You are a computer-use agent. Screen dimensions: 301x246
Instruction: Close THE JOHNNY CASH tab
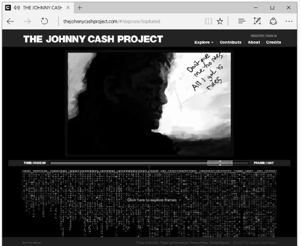point(68,7)
